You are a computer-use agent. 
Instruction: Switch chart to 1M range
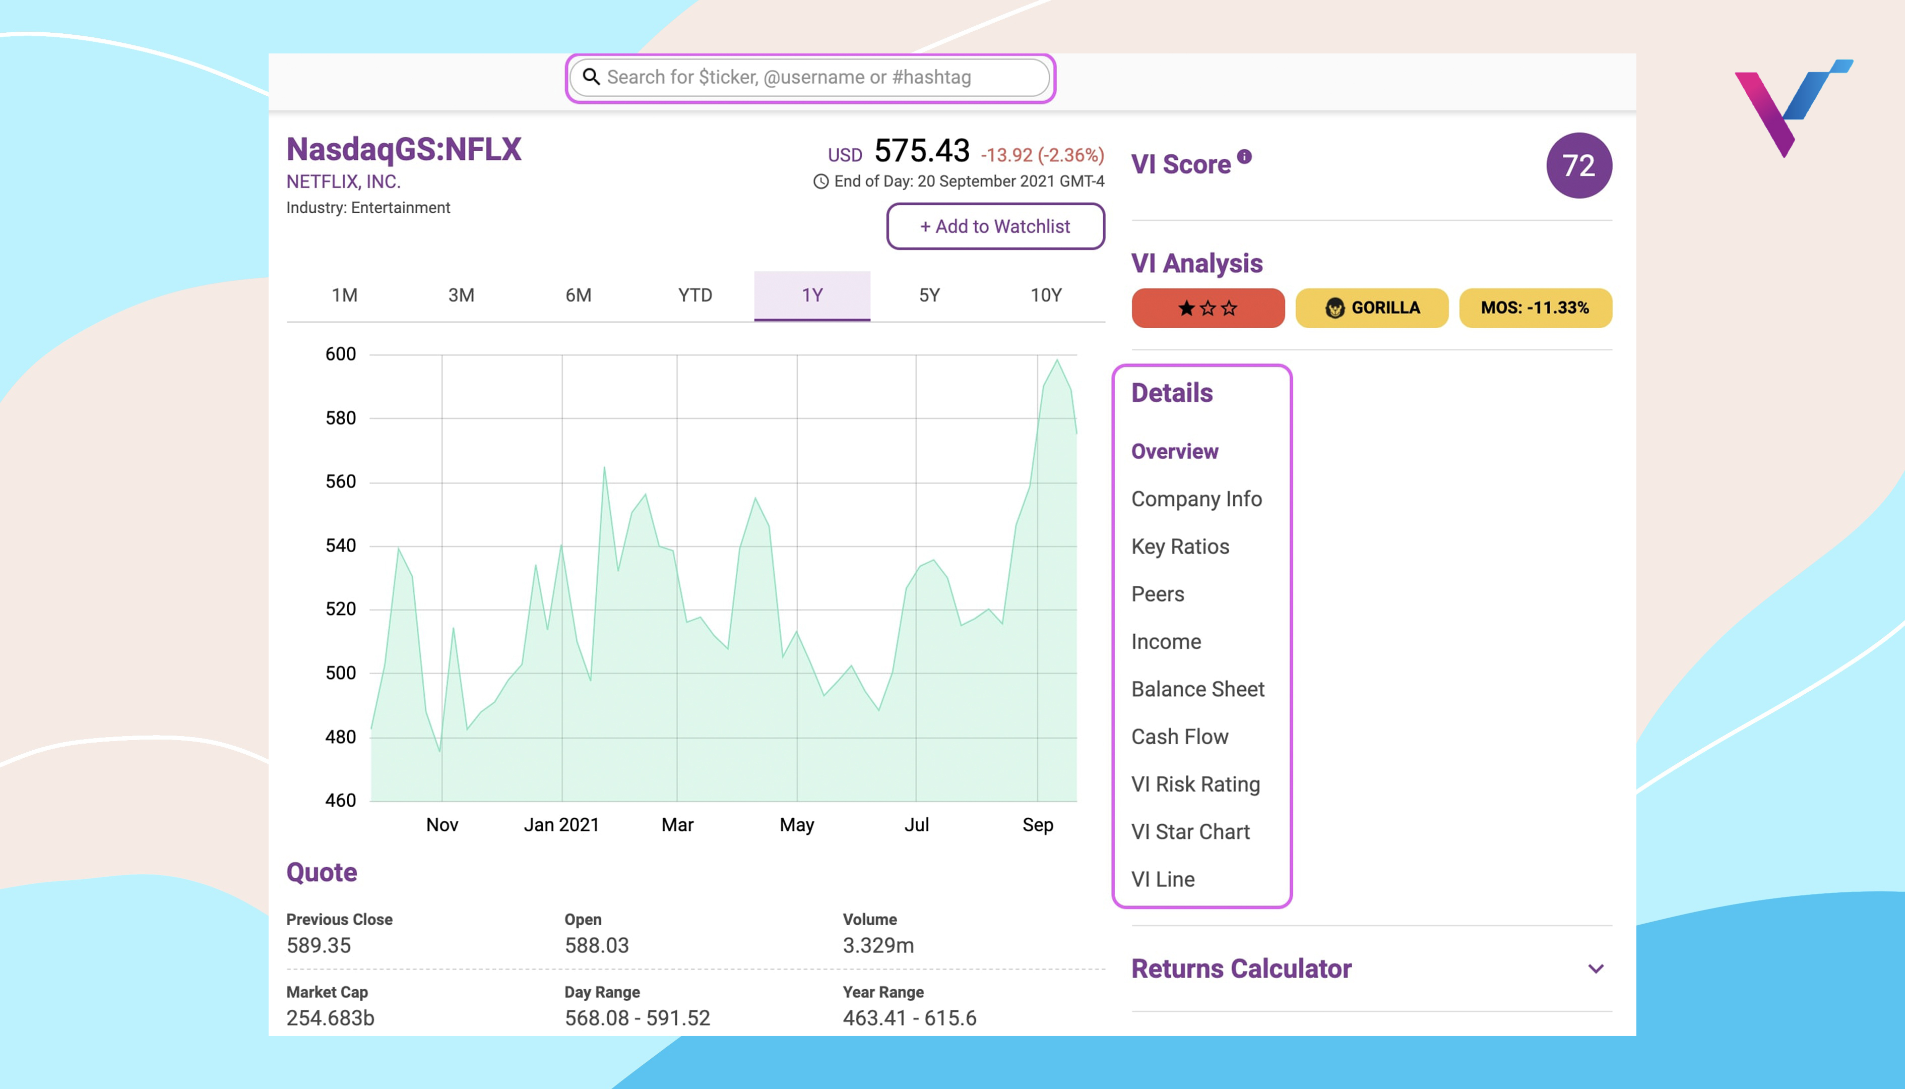[x=345, y=295]
